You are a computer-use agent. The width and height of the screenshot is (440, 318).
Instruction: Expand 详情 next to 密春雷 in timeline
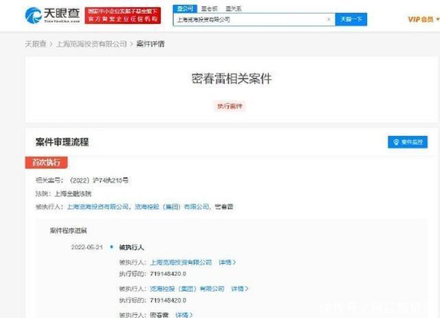[183, 315]
